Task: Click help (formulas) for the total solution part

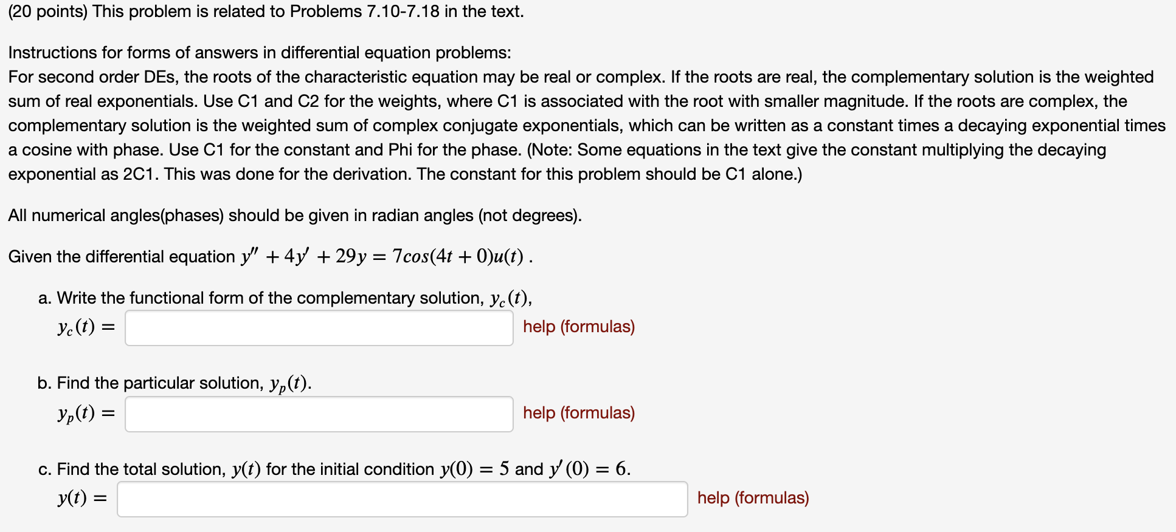Action: tap(753, 498)
